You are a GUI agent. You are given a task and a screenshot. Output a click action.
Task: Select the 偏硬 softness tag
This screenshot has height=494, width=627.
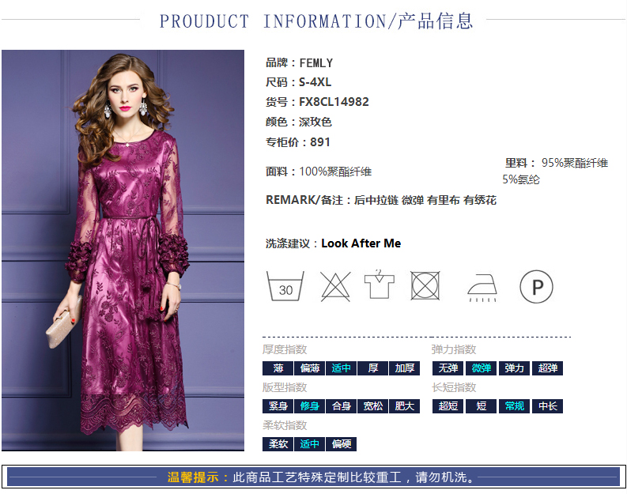341,444
